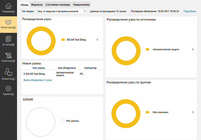The image size is (201, 140).
Task: Click the yellow EICAR Test String legend swatch
Action: (63, 40)
